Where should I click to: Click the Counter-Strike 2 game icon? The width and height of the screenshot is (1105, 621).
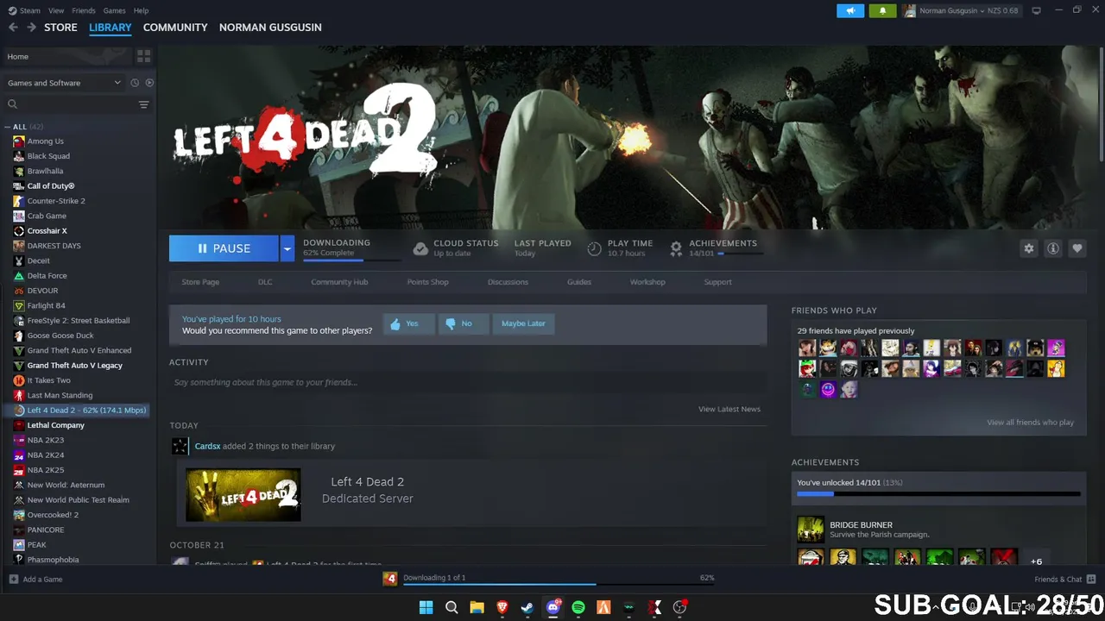[19, 201]
